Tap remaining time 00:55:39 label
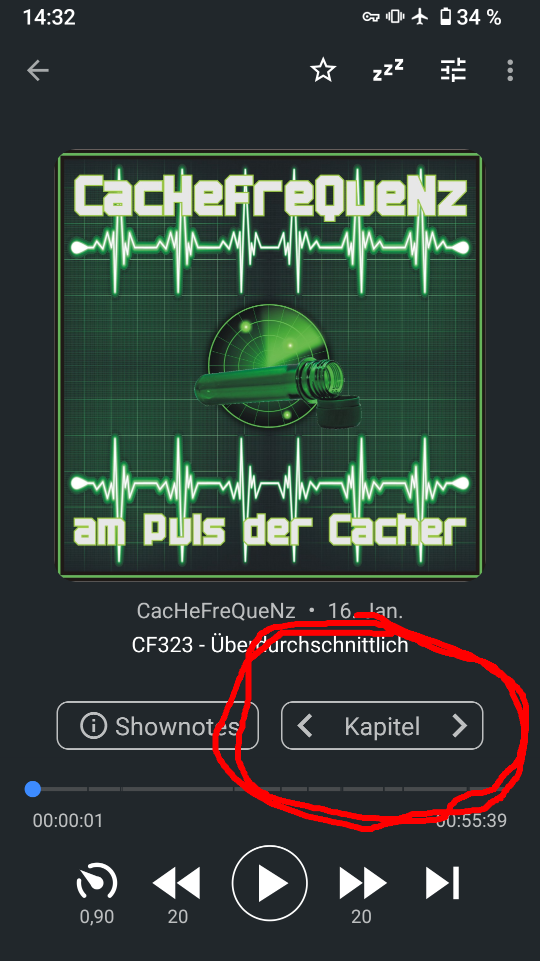 click(x=471, y=821)
